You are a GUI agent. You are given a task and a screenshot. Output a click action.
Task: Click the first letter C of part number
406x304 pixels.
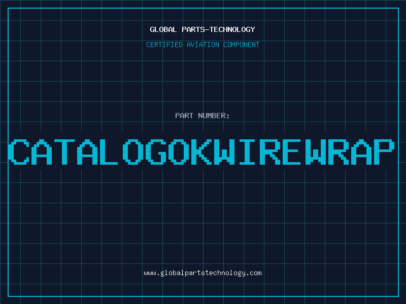tap(20, 152)
